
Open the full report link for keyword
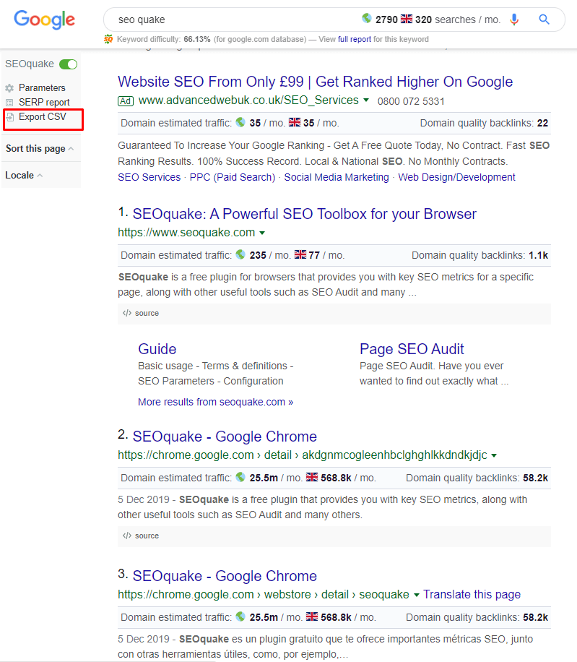355,39
